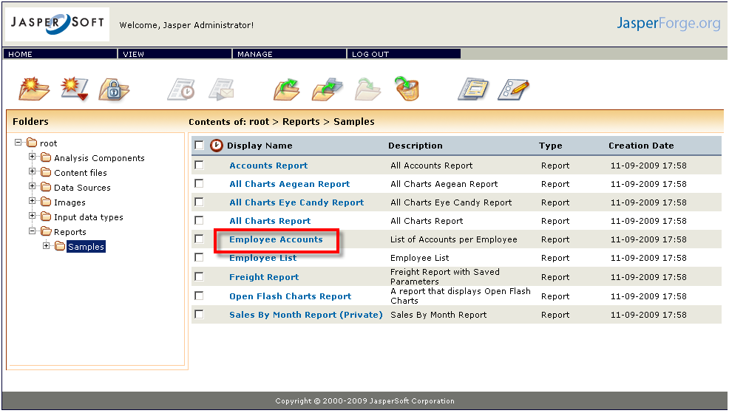This screenshot has height=416, width=729.
Task: Click the view properties toolbar icon
Action: 473,89
